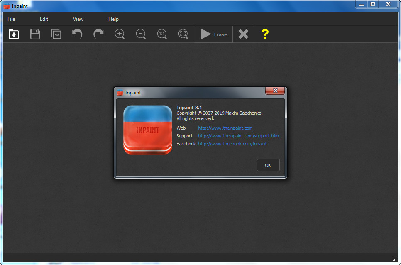Show original image with the eye preview icon
This screenshot has height=265, width=401.
(56, 34)
